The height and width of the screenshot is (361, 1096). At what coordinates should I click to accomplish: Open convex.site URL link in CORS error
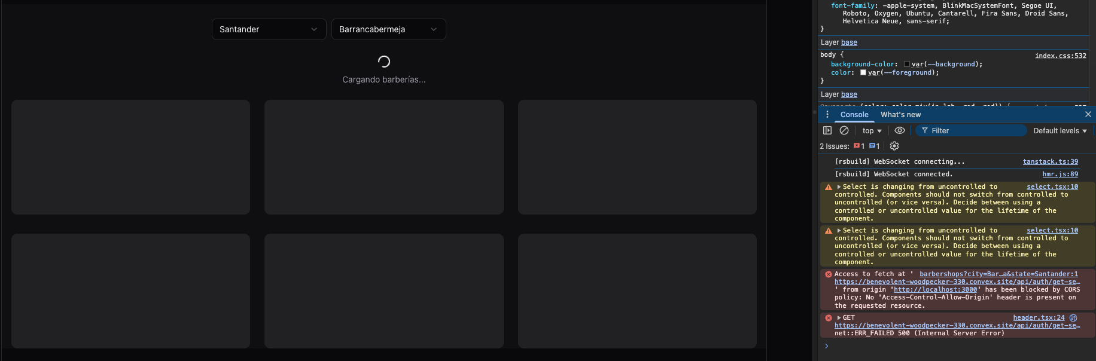coord(957,282)
